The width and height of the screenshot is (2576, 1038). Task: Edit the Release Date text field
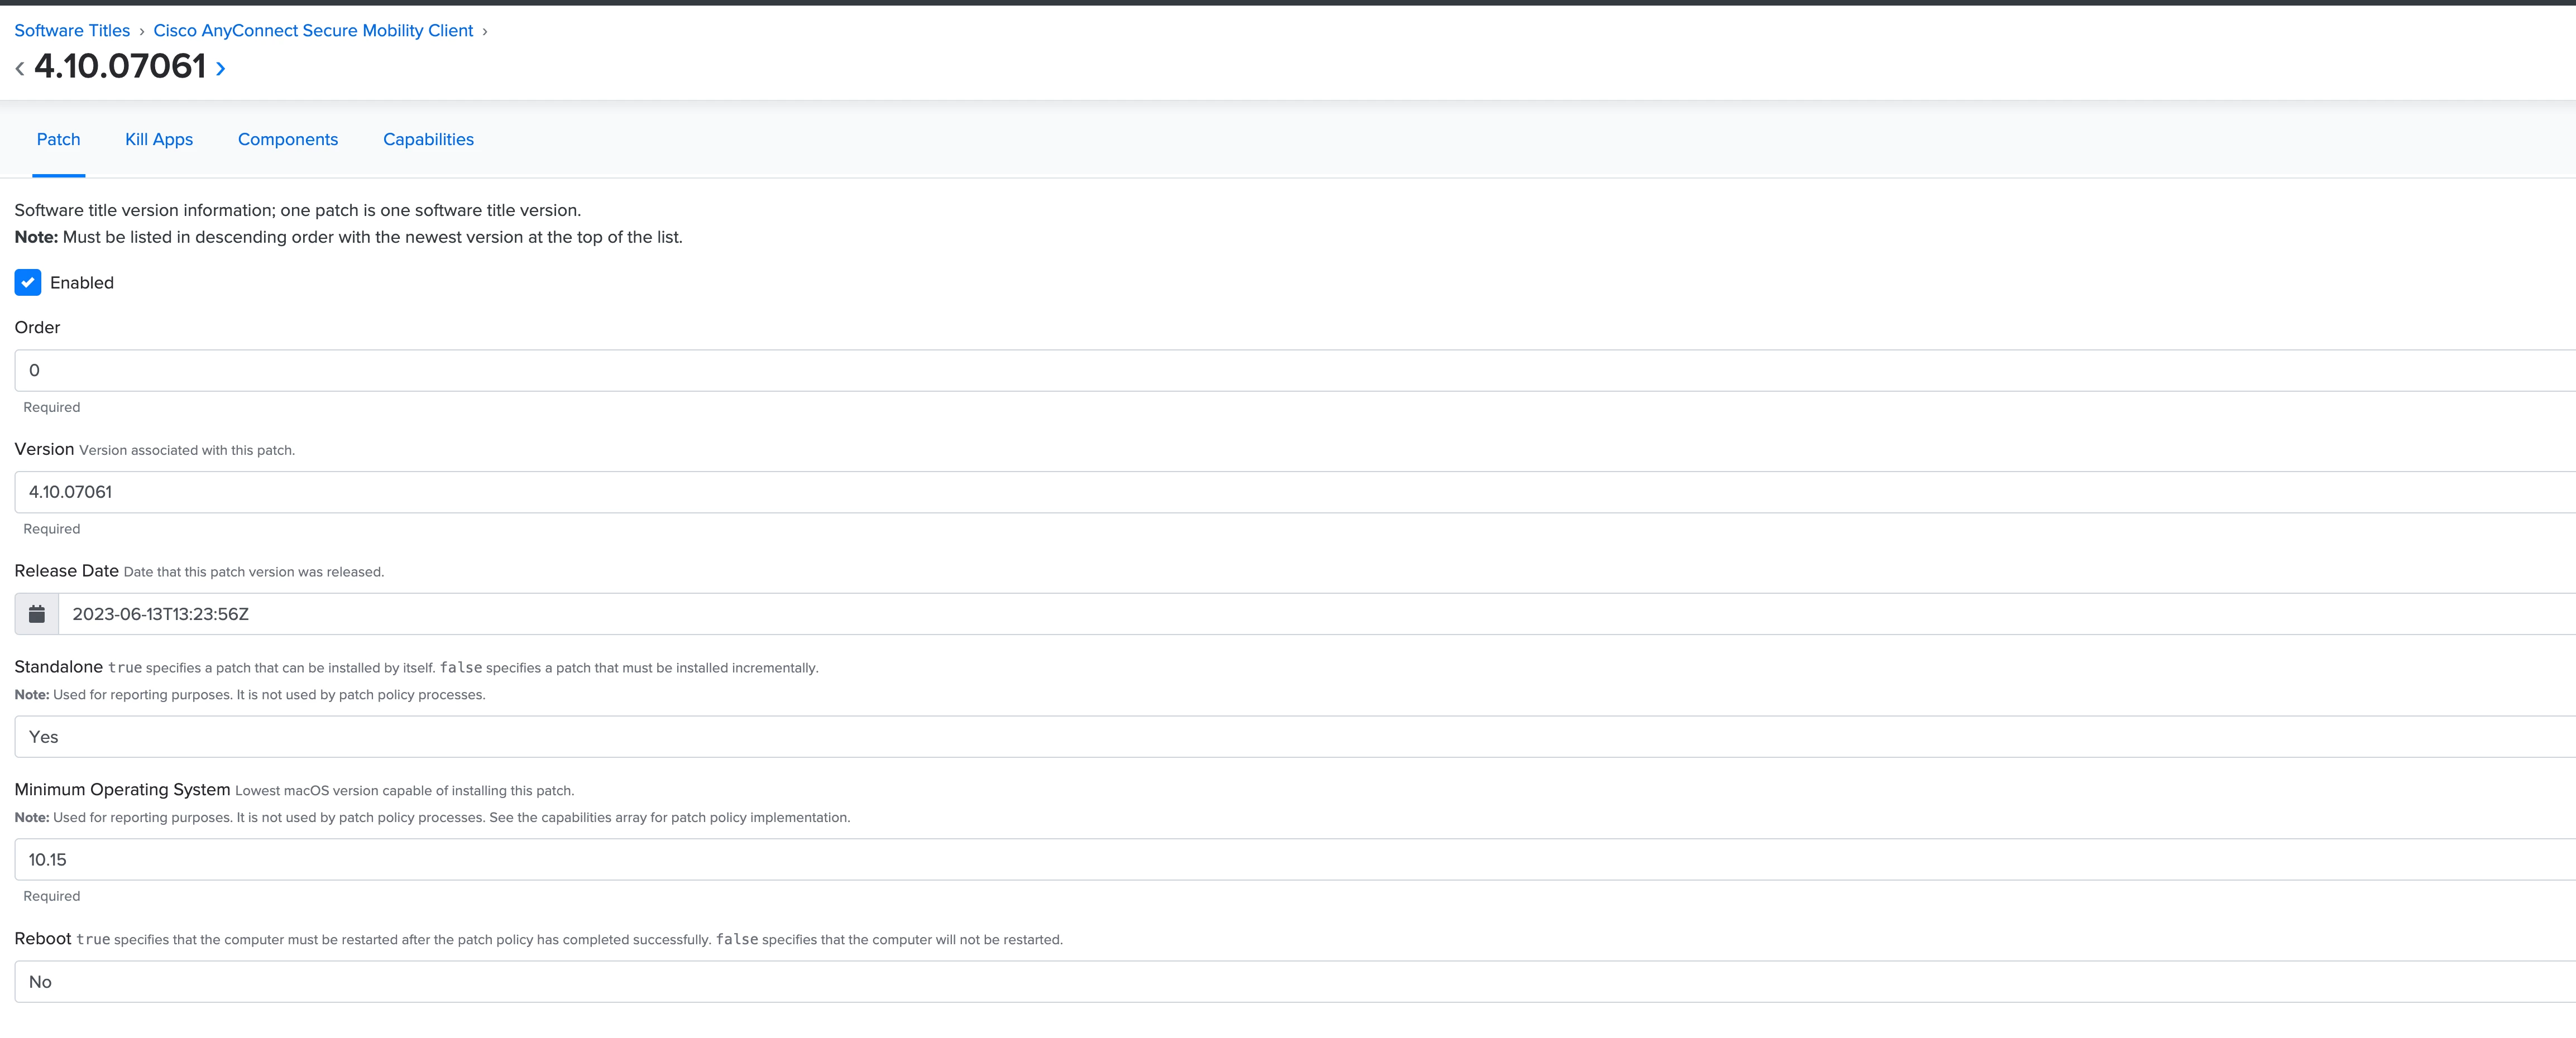[1317, 614]
